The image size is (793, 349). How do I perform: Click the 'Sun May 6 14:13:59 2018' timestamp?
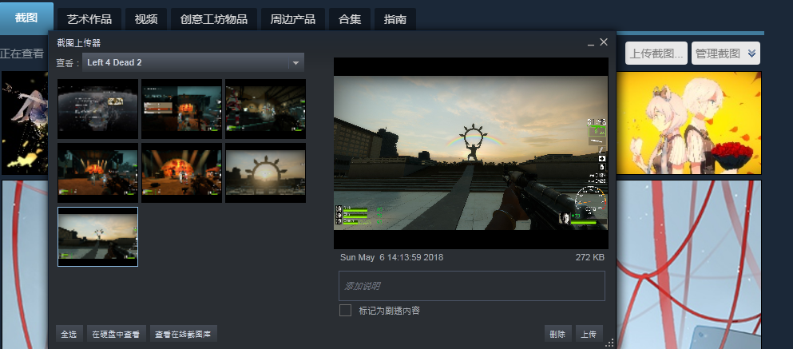(391, 257)
